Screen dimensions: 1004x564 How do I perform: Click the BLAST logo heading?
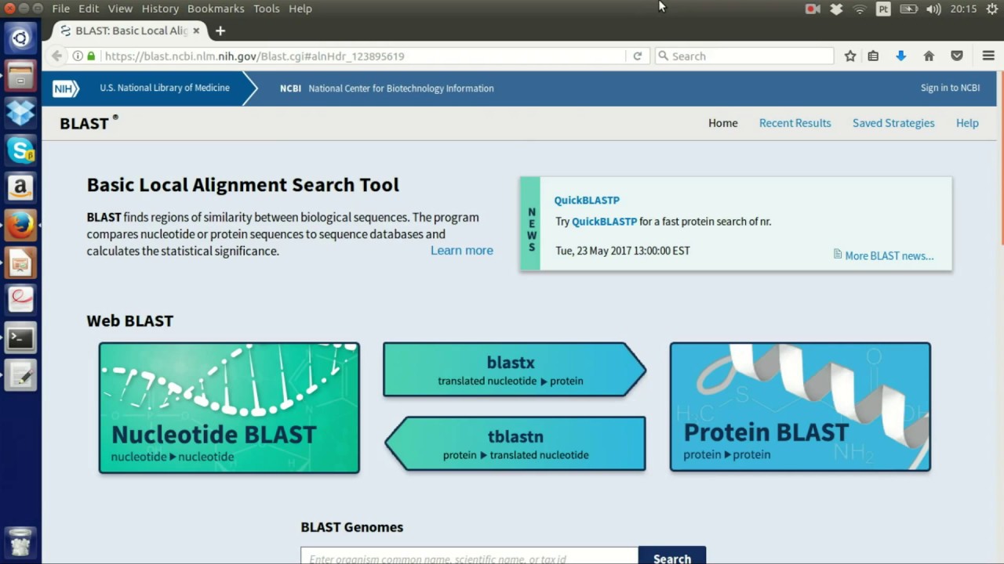click(x=88, y=123)
